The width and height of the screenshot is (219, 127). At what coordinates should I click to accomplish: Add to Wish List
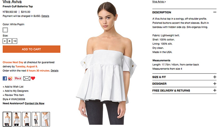(x=13, y=87)
